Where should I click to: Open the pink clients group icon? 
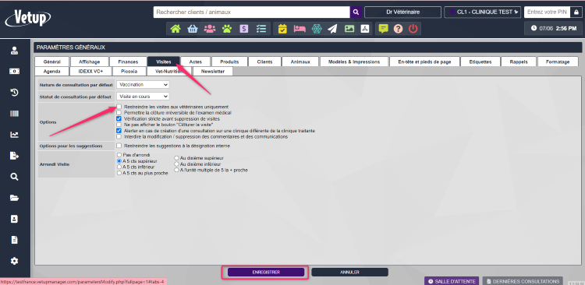[210, 29]
